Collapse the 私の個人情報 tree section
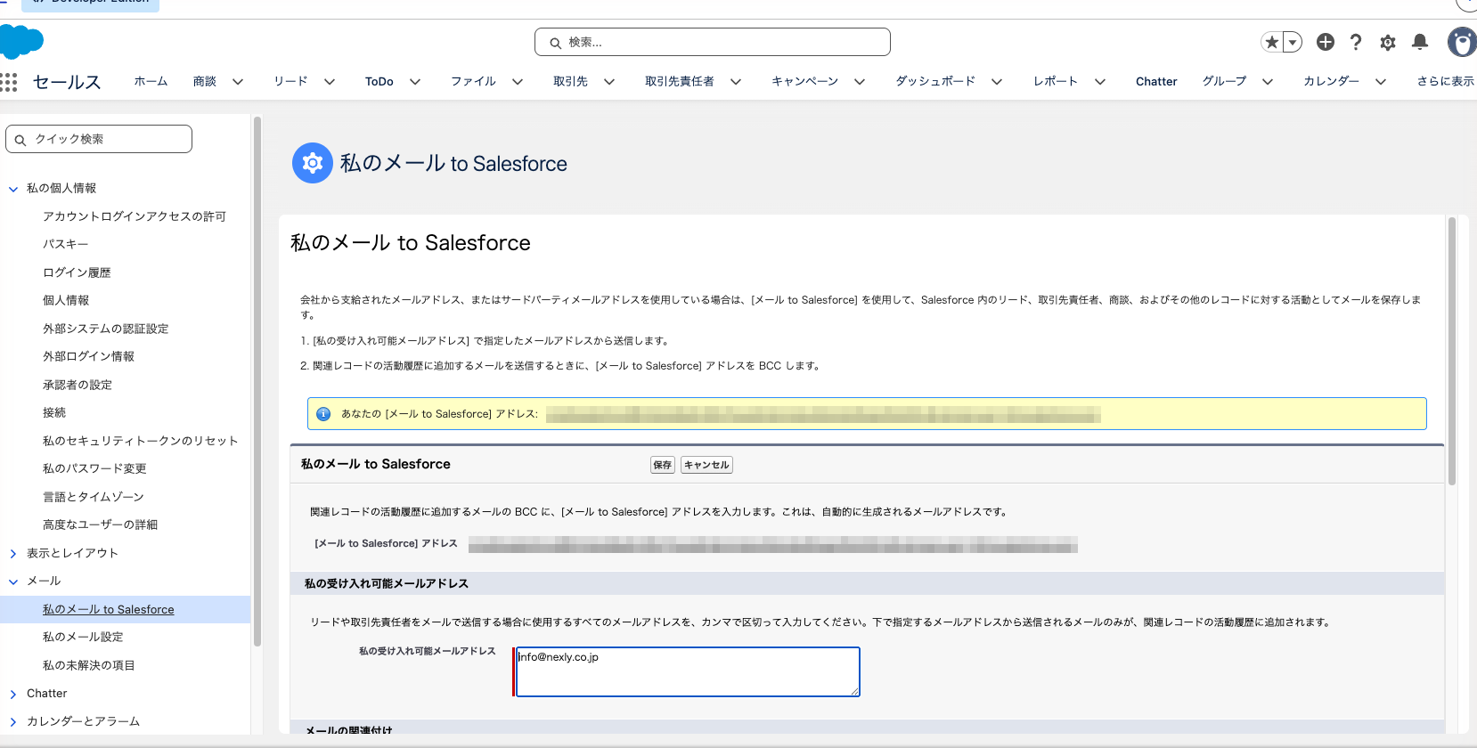This screenshot has height=748, width=1477. coord(13,189)
